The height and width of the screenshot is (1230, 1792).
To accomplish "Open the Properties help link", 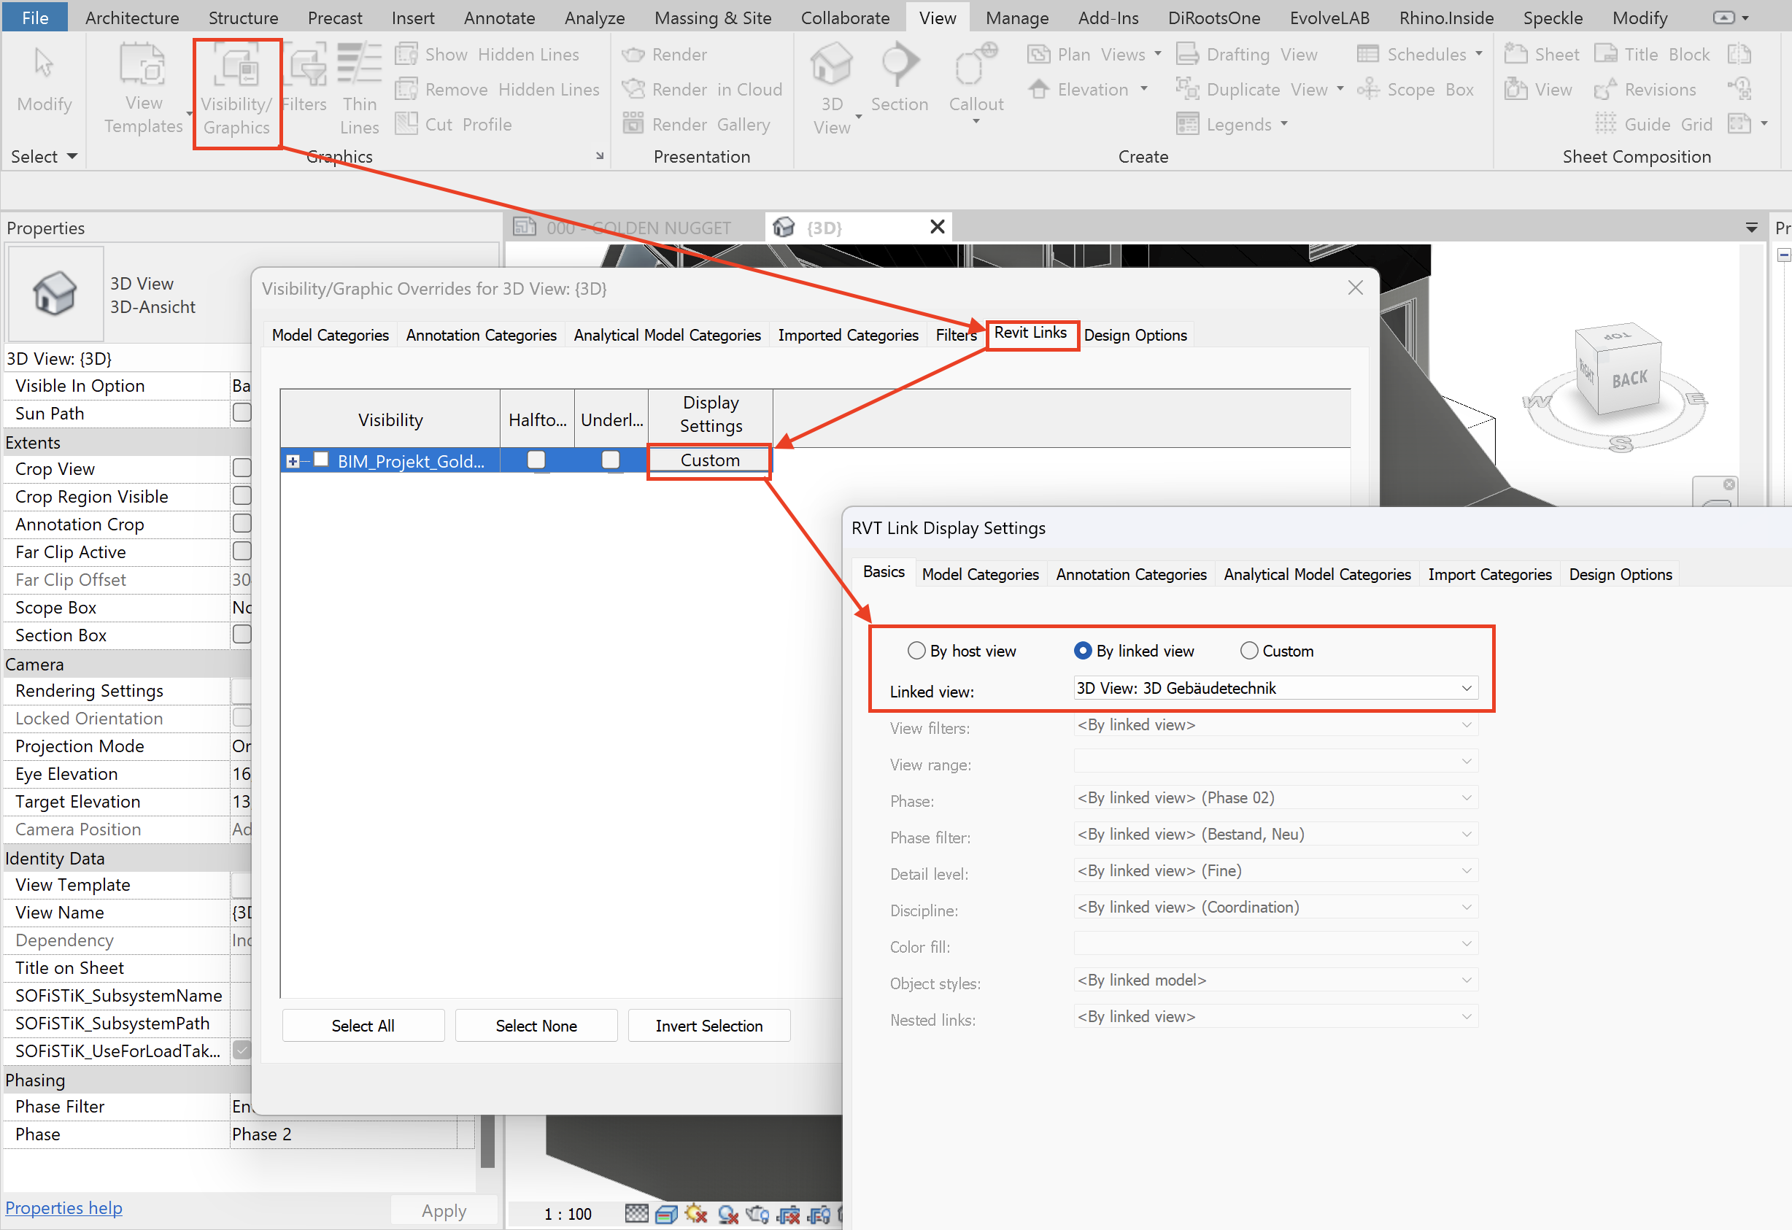I will click(x=64, y=1207).
